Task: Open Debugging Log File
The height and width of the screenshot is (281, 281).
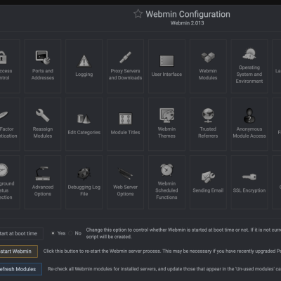Action: point(84,182)
